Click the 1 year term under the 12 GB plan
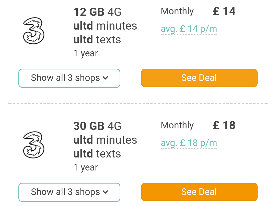 [x=86, y=53]
